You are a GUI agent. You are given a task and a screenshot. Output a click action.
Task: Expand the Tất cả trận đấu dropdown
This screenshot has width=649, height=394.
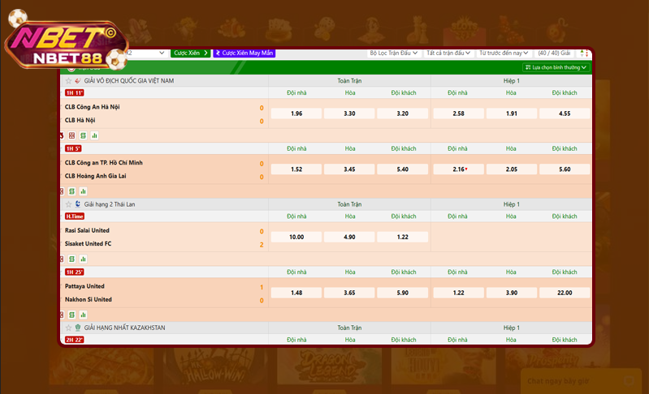[x=449, y=53]
